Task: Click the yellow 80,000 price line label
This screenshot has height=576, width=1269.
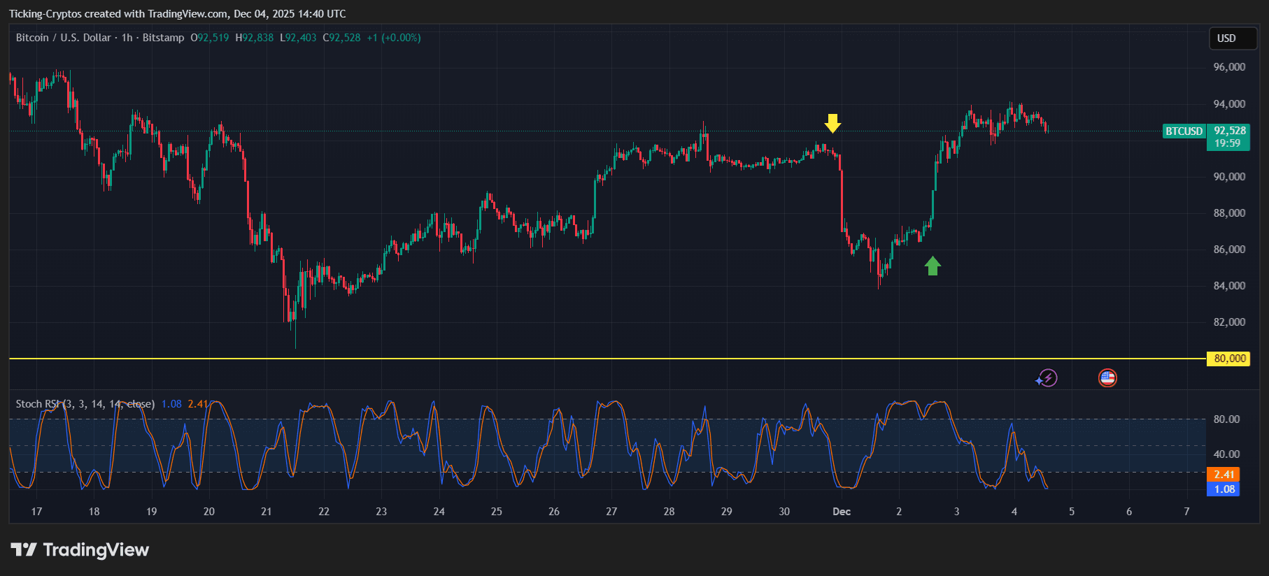Action: point(1229,359)
